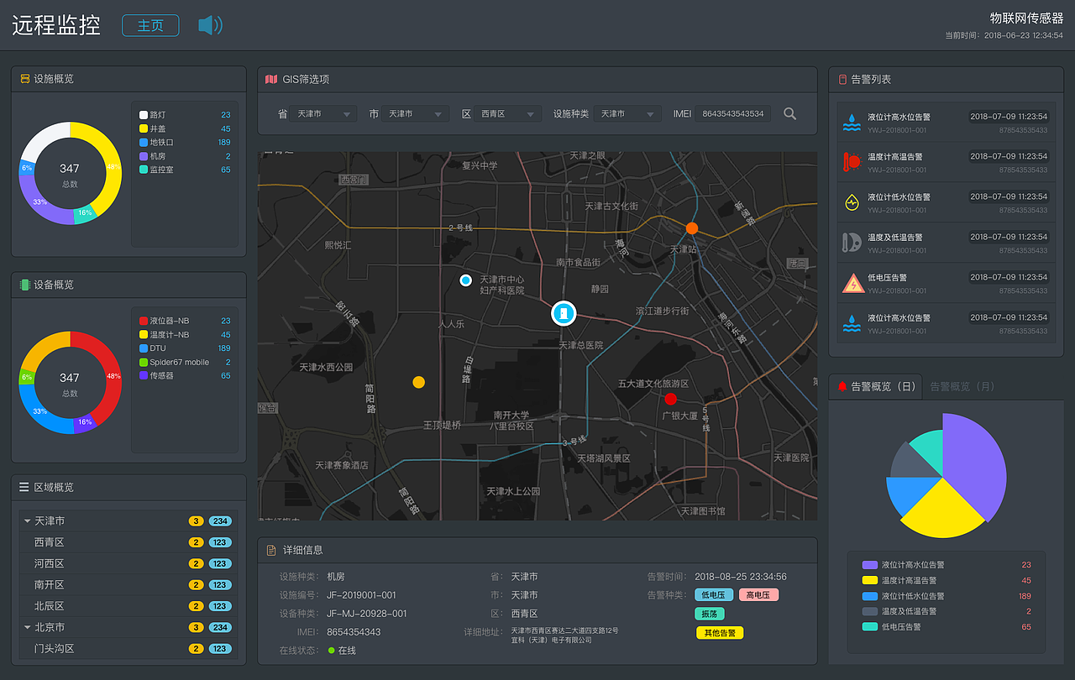This screenshot has height=680, width=1075.
Task: Click the 设施编号 value JF-2019001-001
Action: point(361,595)
